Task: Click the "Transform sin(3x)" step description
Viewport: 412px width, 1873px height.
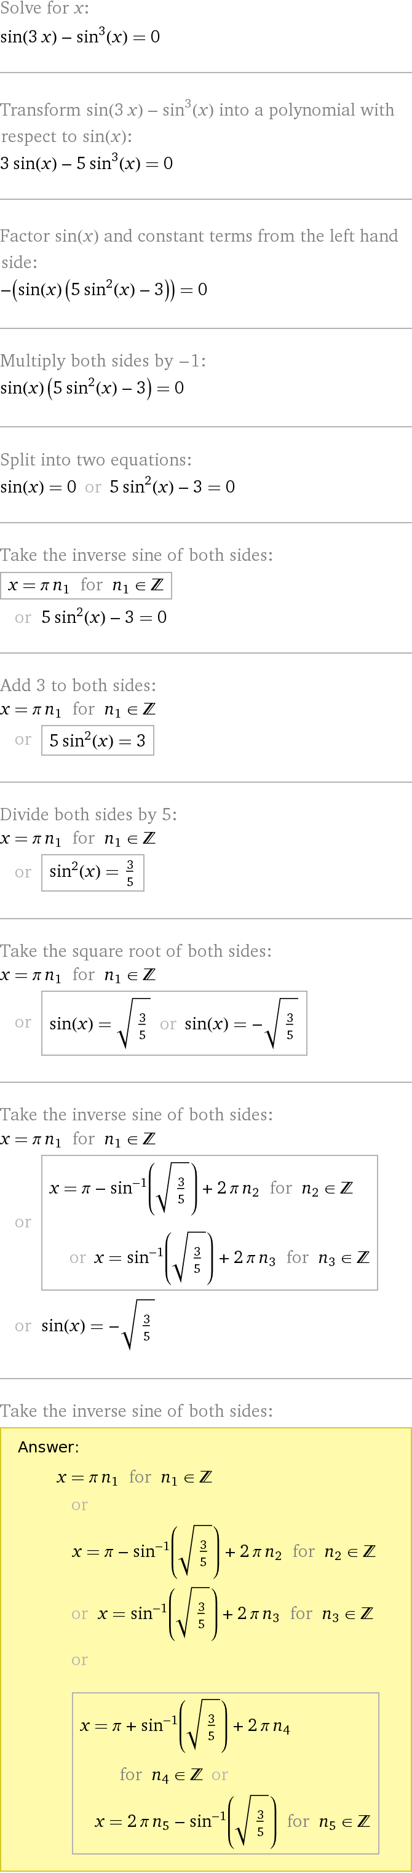Action: coord(197,122)
